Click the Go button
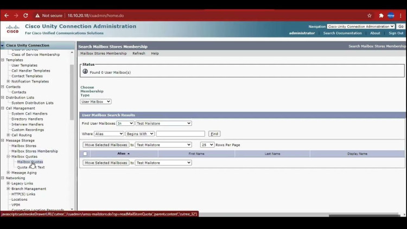The height and width of the screenshot is (229, 407). coord(401,27)
